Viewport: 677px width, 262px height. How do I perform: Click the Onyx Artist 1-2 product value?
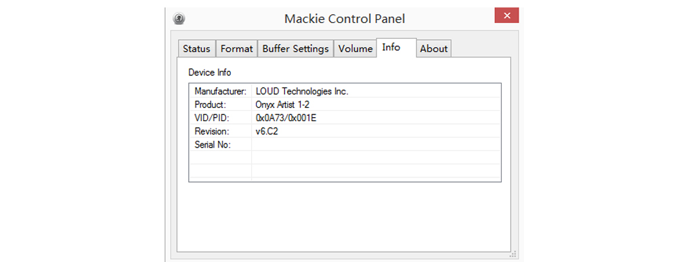[282, 104]
